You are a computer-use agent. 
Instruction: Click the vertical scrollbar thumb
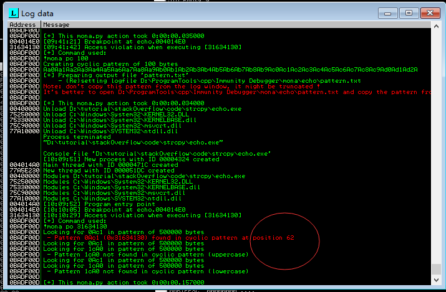(436, 269)
